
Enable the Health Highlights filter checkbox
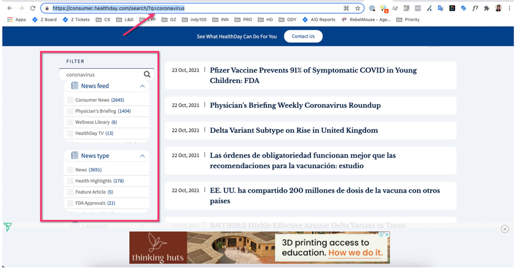point(70,181)
